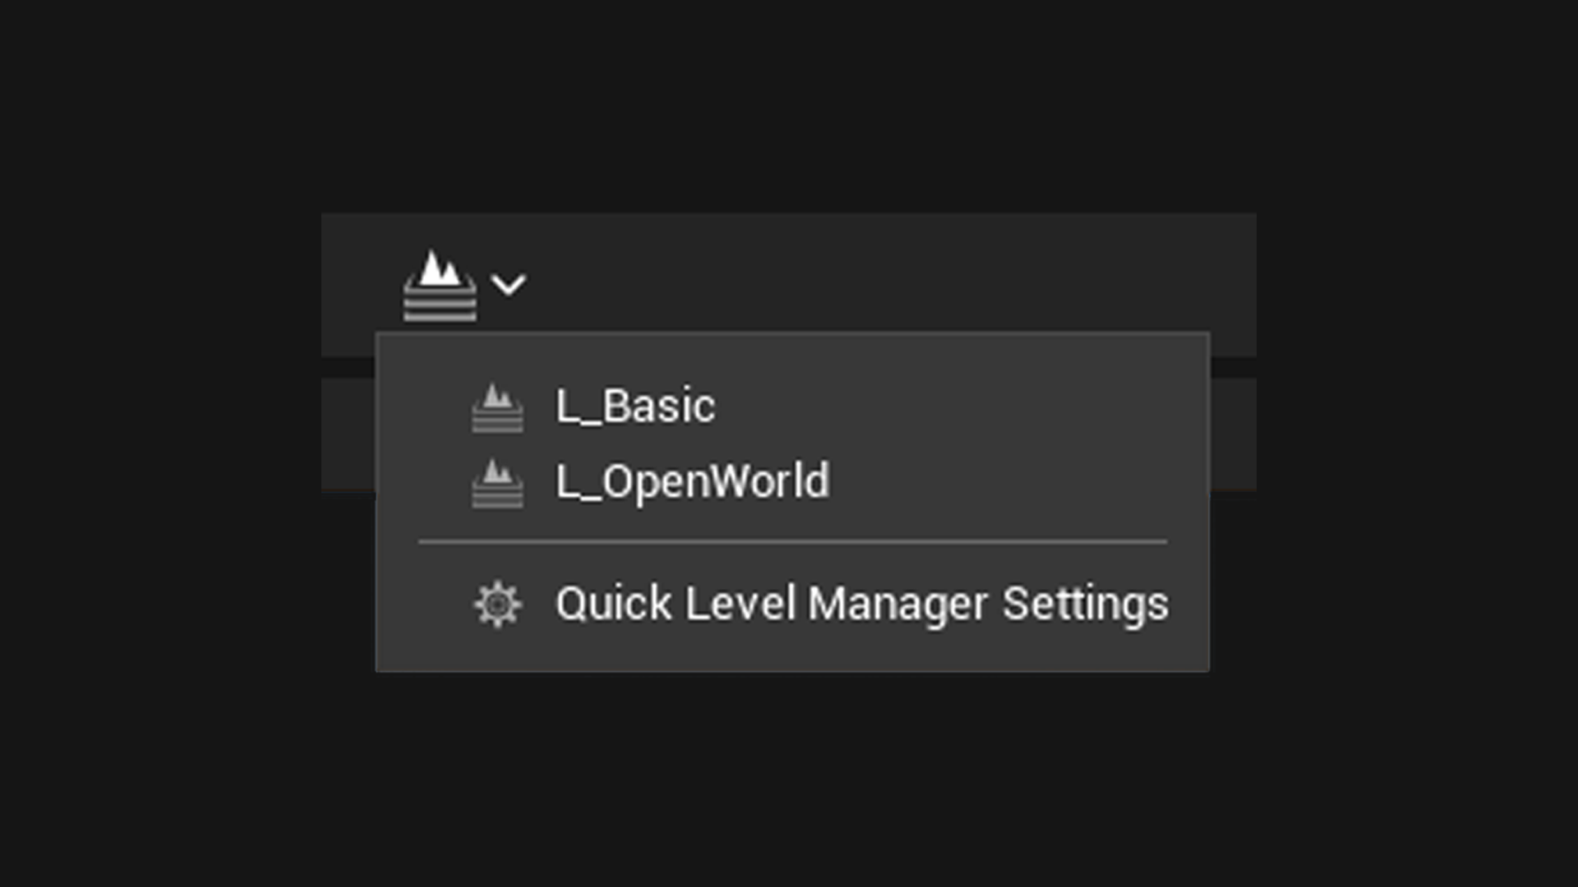
Task: Open Quick Level Manager Settings
Action: 792,604
